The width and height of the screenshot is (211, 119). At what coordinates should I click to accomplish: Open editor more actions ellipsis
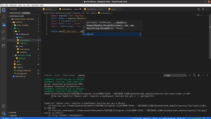207,9
